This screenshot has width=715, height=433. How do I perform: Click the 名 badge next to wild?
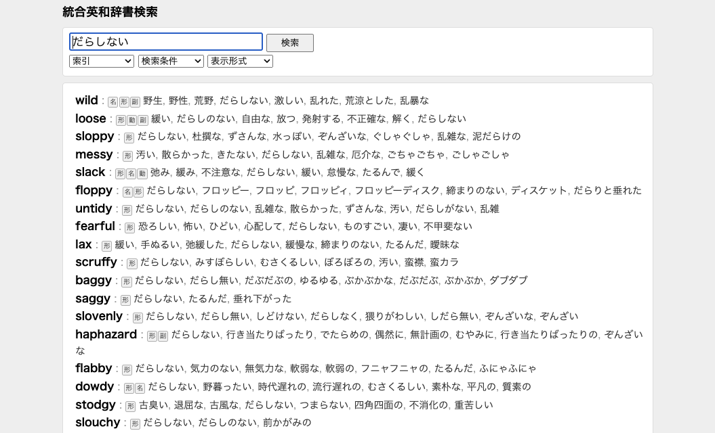coord(113,101)
